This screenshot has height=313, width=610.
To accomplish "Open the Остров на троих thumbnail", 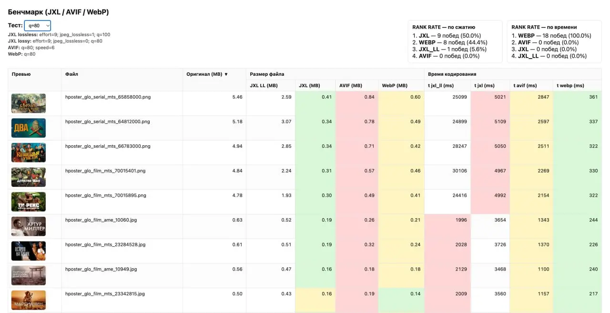I will [29, 251].
